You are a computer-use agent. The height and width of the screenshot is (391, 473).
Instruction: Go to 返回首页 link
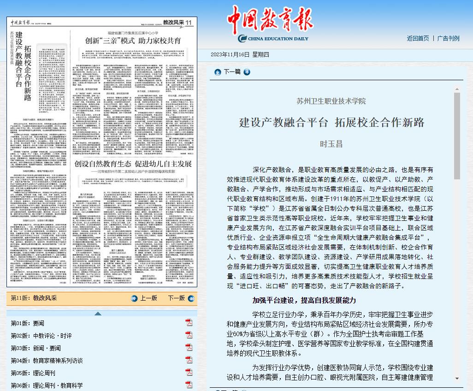click(x=418, y=38)
